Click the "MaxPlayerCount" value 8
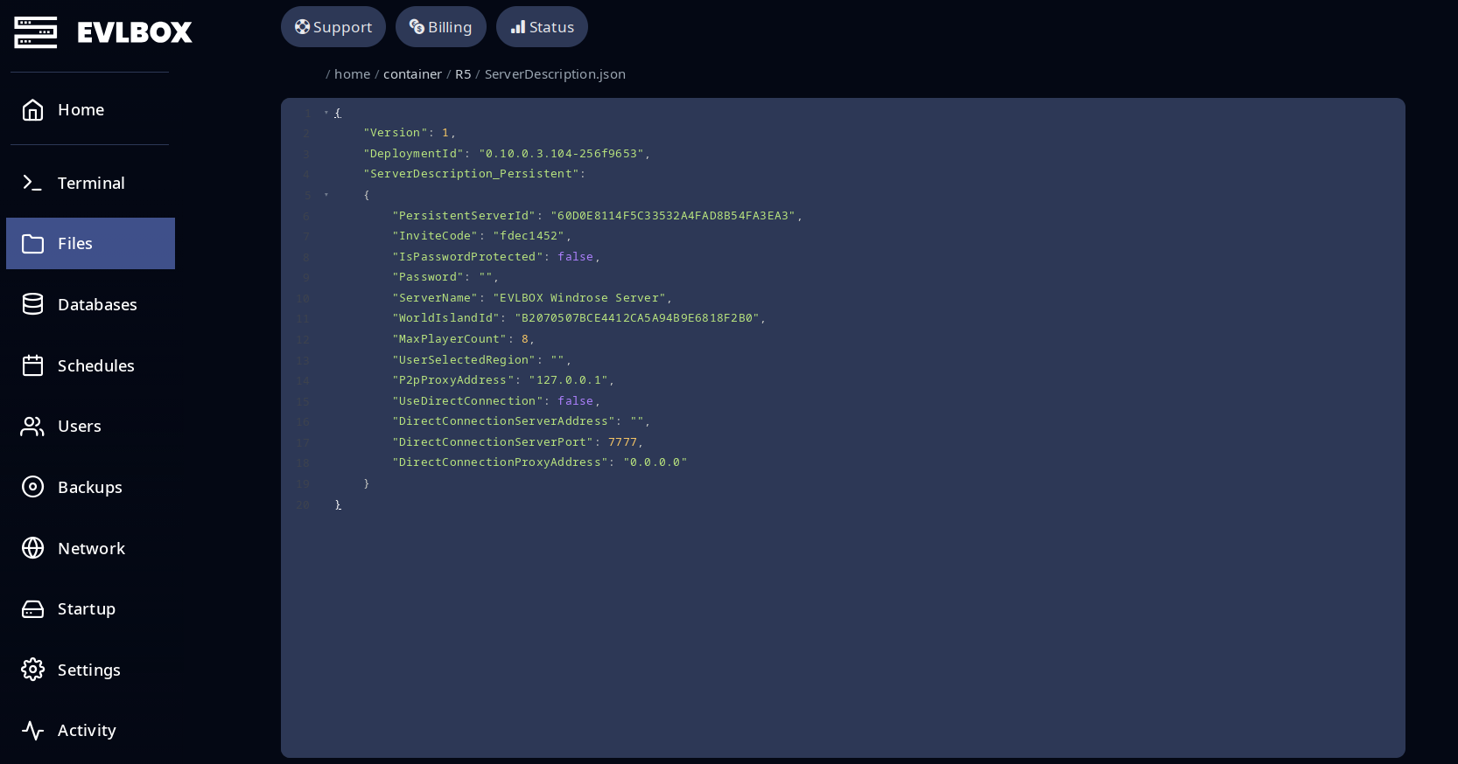 525,339
